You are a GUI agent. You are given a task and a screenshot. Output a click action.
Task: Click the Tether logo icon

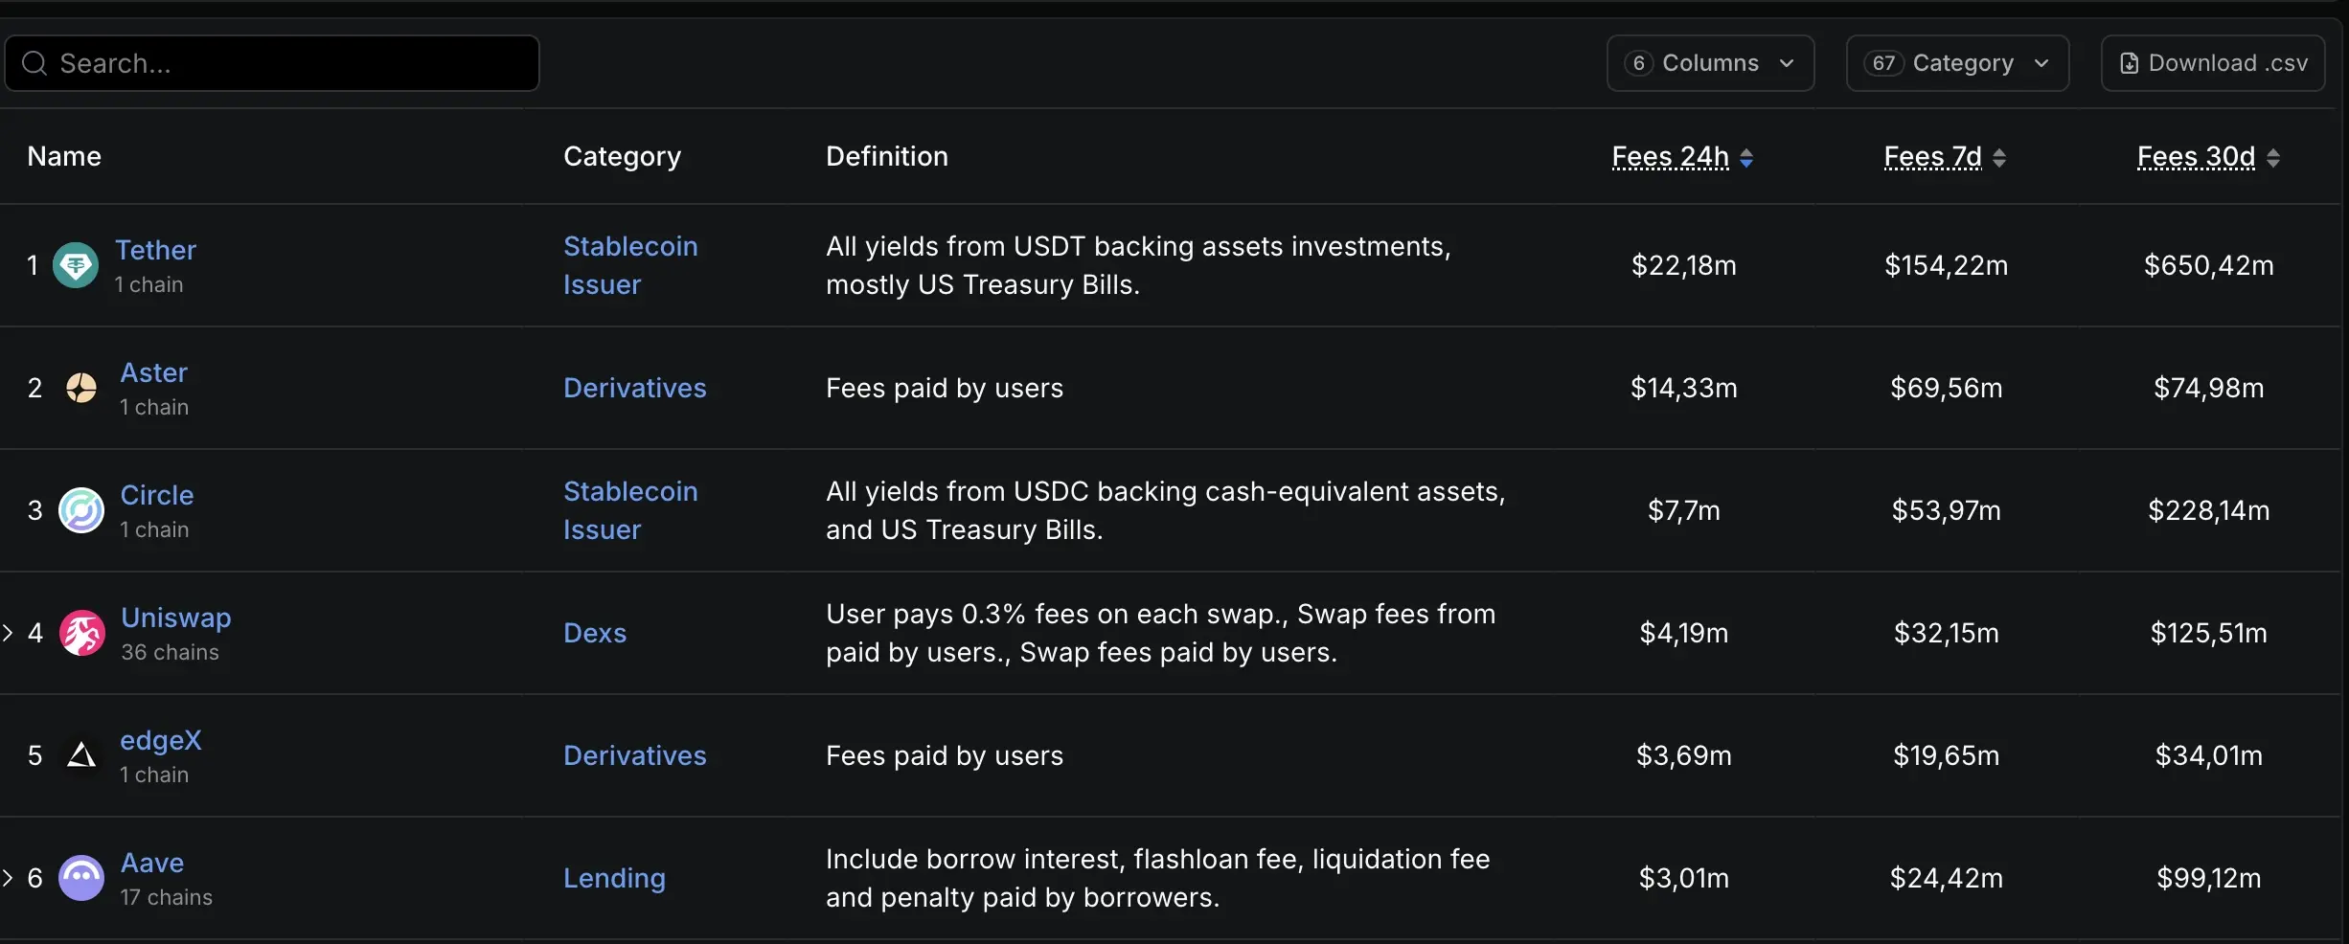click(76, 265)
